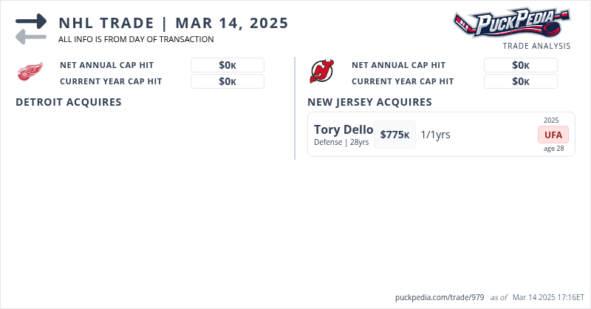
Task: Click Detroit's net annual cap hit value
Action: (228, 65)
